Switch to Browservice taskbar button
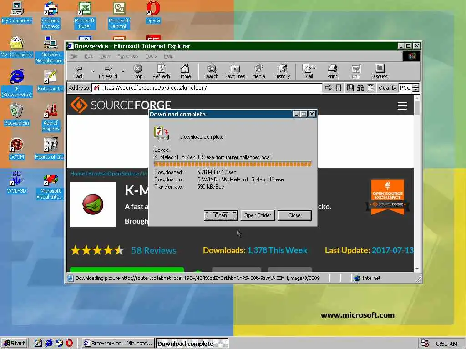The height and width of the screenshot is (349, 466). tap(118, 344)
